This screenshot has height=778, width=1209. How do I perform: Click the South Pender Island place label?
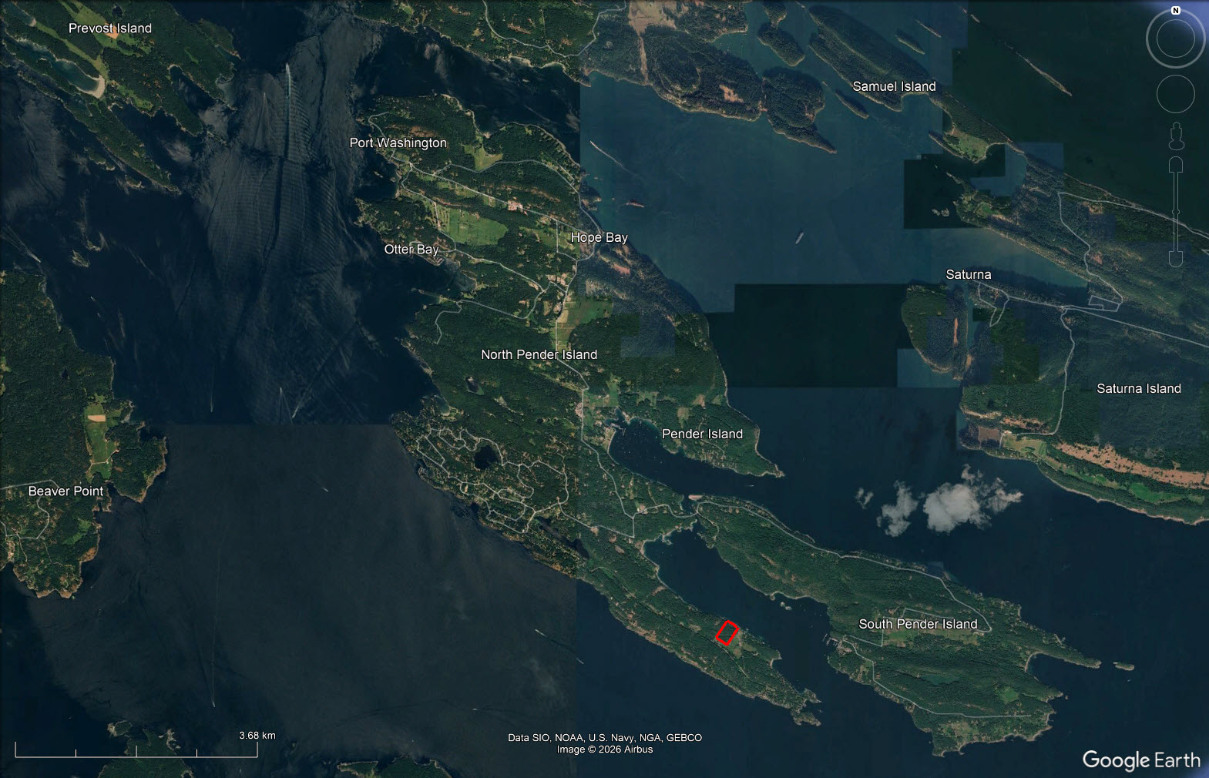coord(917,624)
